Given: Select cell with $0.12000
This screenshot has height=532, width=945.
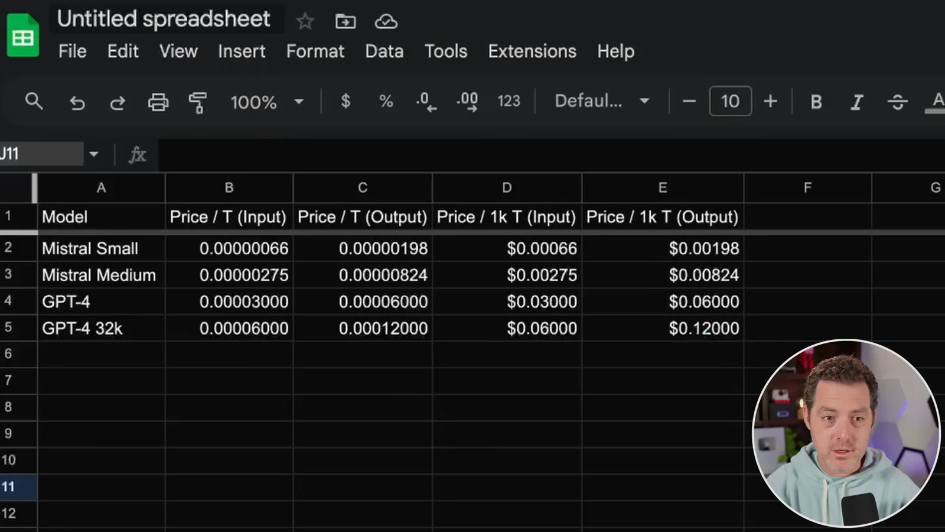Looking at the screenshot, I should coord(663,328).
